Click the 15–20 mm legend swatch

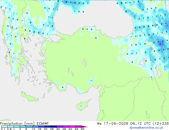point(42,127)
